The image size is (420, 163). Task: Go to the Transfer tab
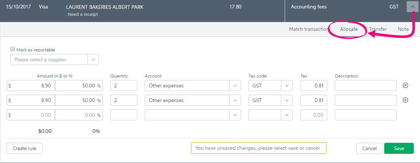point(378,29)
